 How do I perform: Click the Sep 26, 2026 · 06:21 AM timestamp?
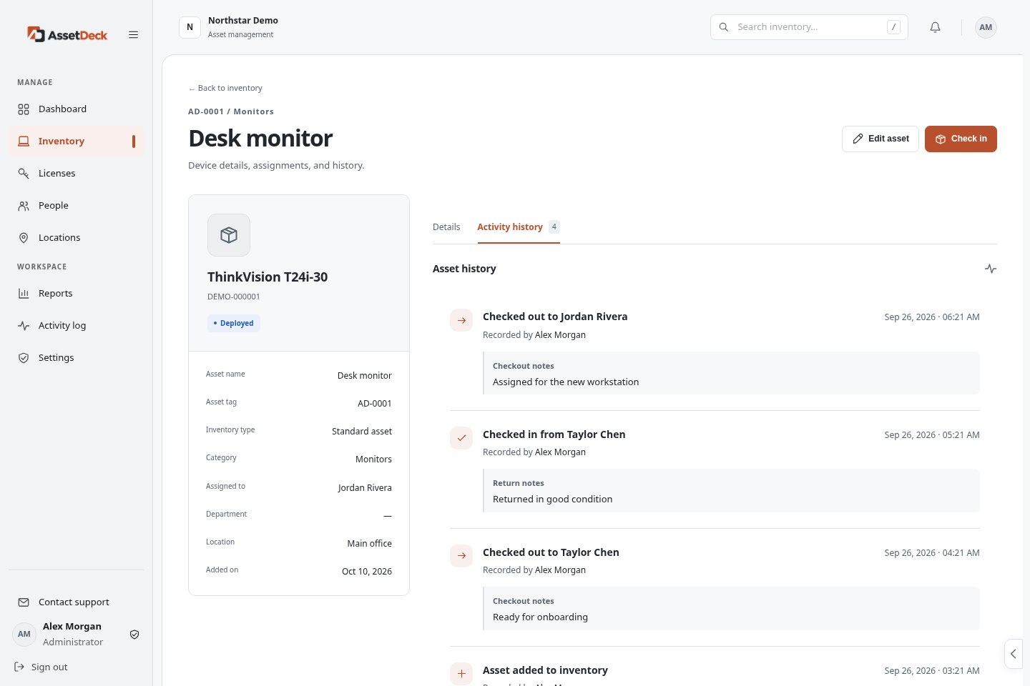pos(932,317)
